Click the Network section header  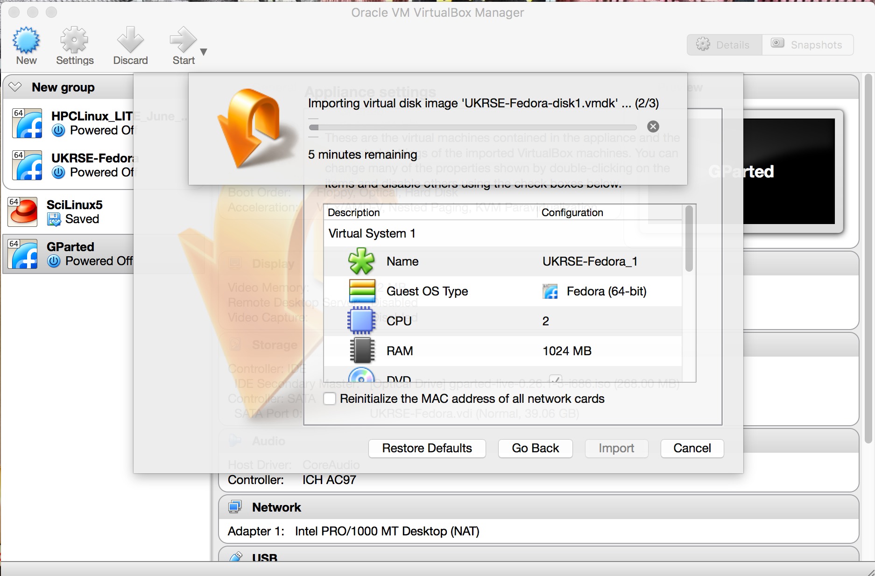coord(538,507)
